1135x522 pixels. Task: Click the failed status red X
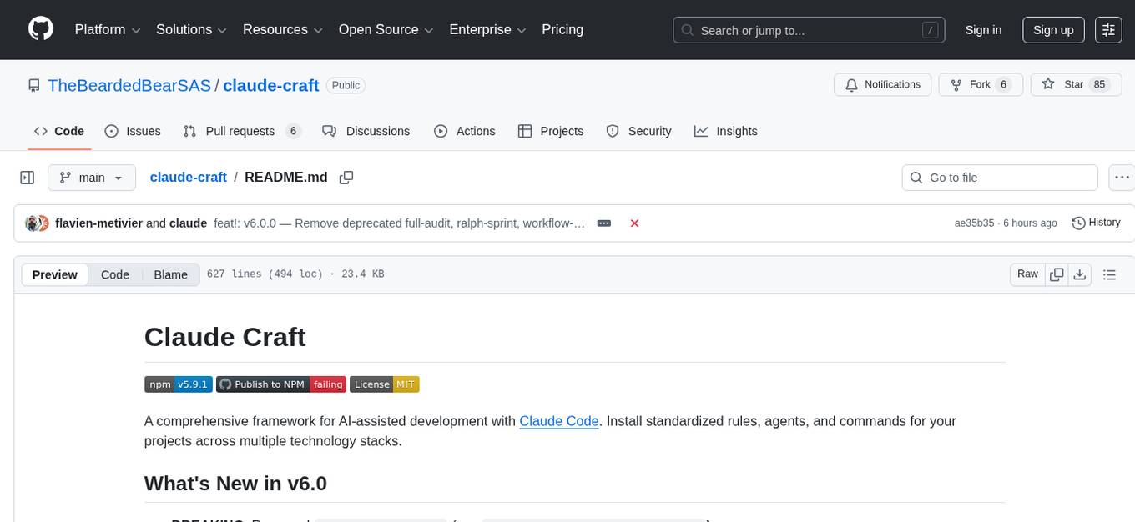[634, 223]
